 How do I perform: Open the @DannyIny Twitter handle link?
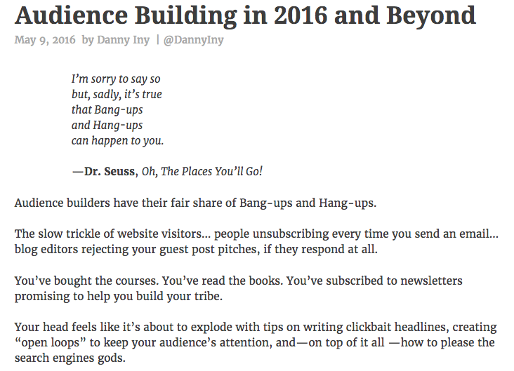[x=193, y=40]
